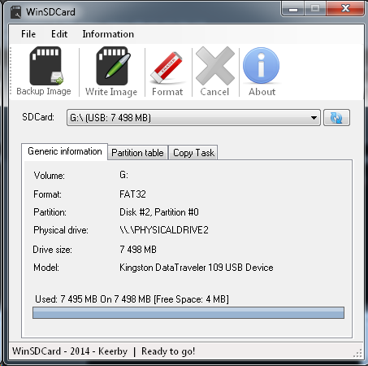Switch to the Partition table tab

pos(137,153)
